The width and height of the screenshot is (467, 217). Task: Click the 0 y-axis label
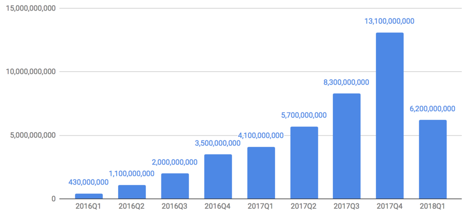pyautogui.click(x=54, y=199)
